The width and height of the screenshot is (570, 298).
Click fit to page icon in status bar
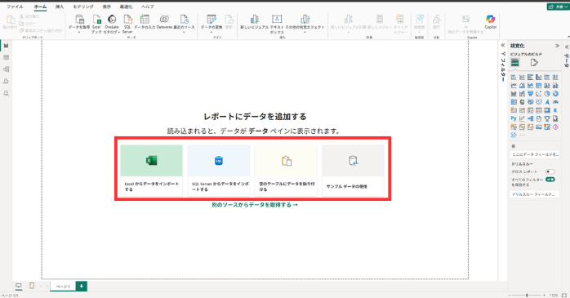564,295
